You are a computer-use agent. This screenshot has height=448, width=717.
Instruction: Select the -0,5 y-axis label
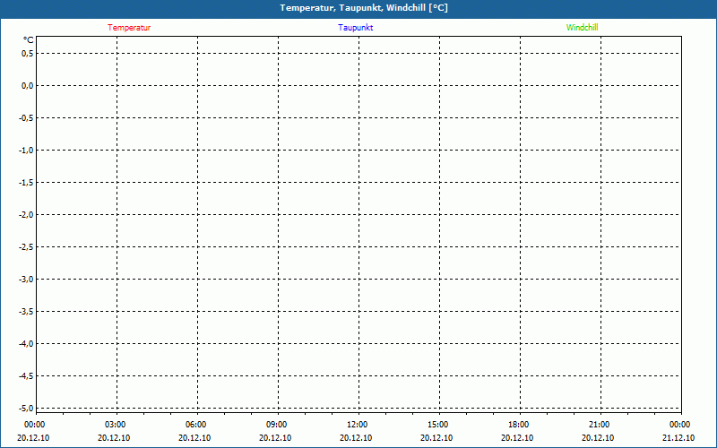tap(26, 118)
